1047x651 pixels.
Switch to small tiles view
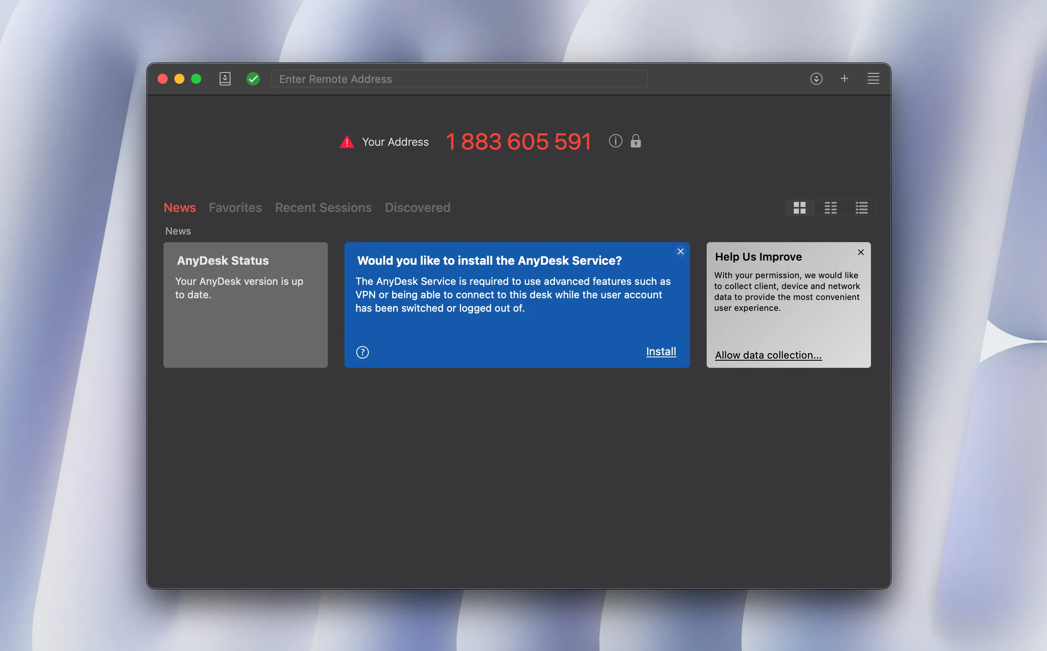pyautogui.click(x=830, y=208)
